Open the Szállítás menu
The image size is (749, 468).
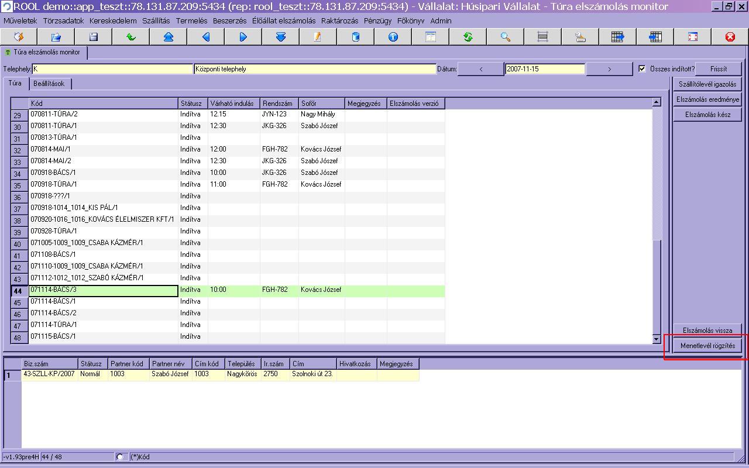point(156,20)
